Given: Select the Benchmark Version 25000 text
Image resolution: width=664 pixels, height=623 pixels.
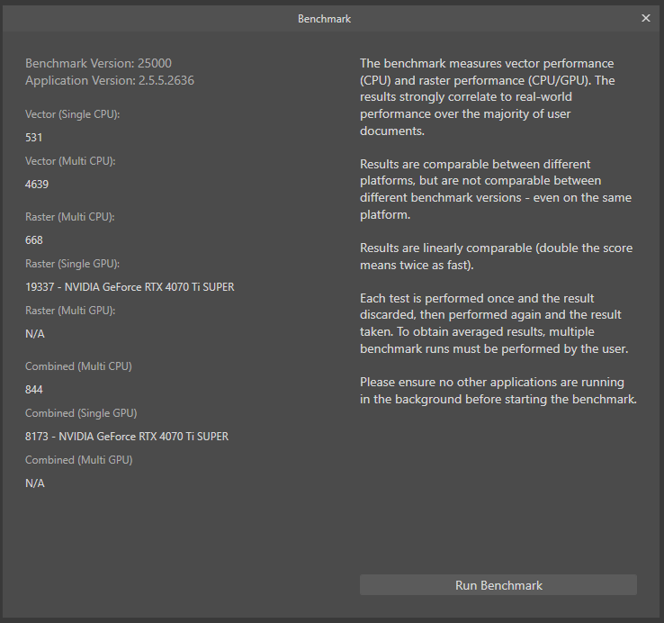Looking at the screenshot, I should pos(98,63).
